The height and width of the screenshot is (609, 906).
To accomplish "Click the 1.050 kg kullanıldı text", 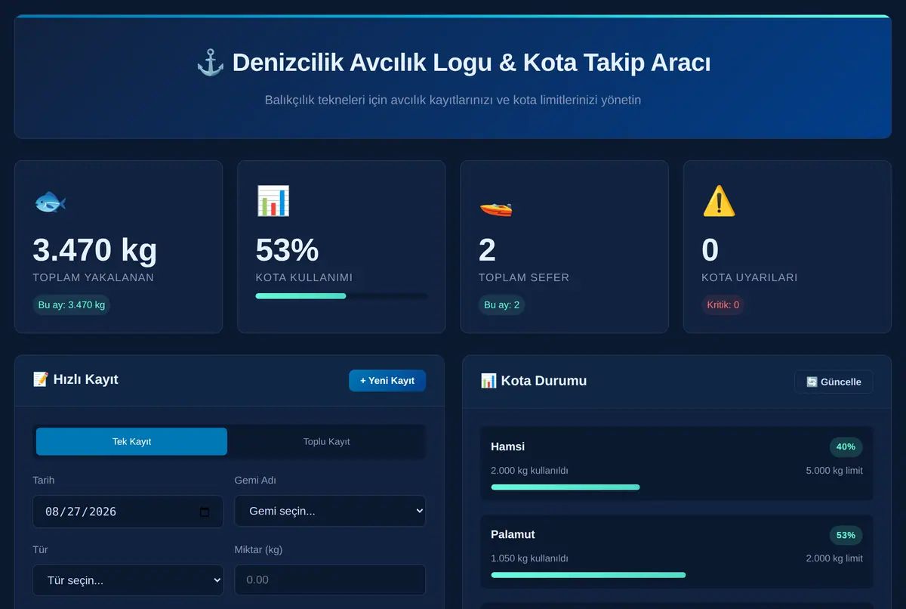I will (529, 558).
